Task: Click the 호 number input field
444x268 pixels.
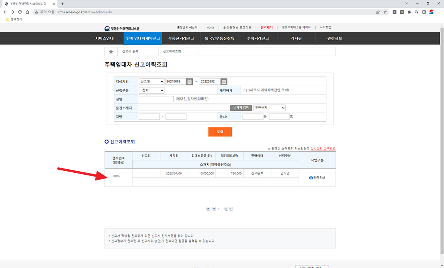Action: click(279, 116)
